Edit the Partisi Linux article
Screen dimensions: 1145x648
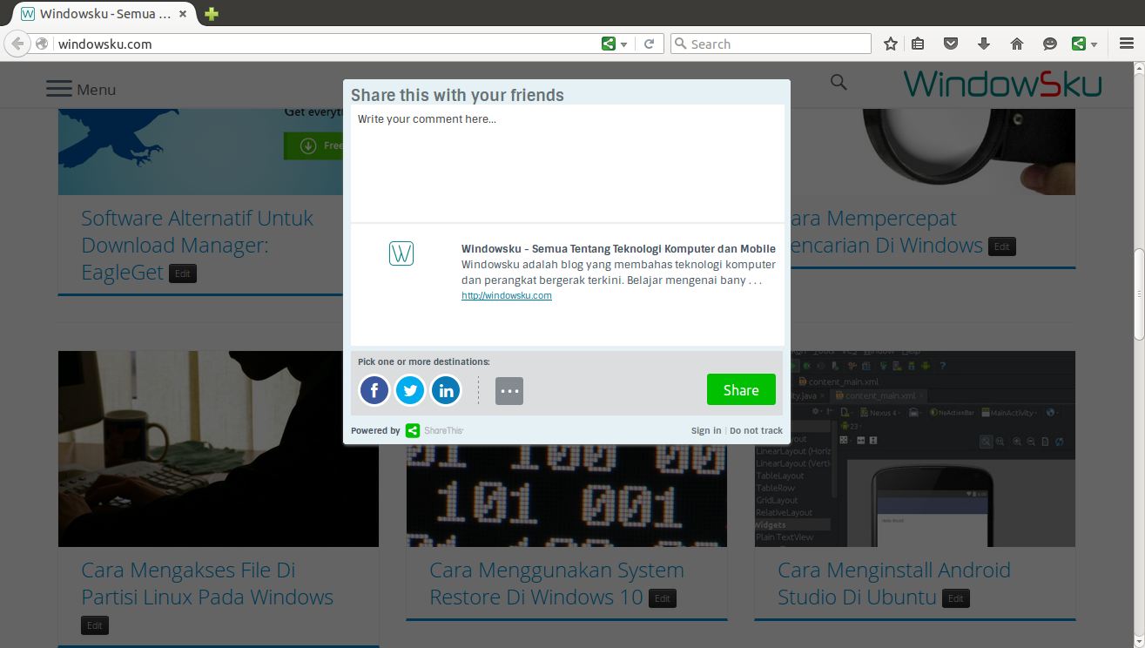(x=95, y=625)
